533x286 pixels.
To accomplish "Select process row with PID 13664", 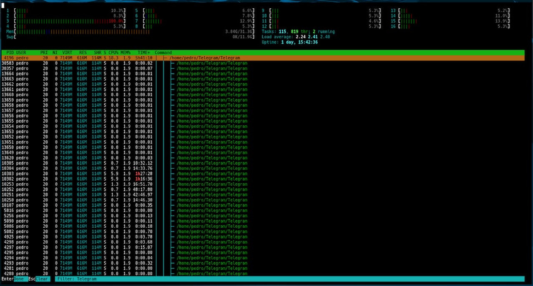I will (x=263, y=74).
